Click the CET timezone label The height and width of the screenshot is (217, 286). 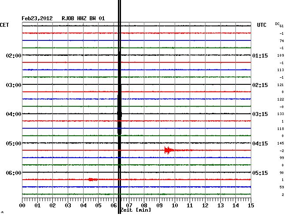4,25
